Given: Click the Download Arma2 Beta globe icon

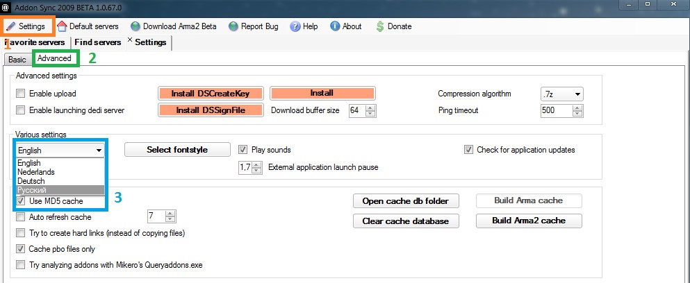Looking at the screenshot, I should point(135,26).
